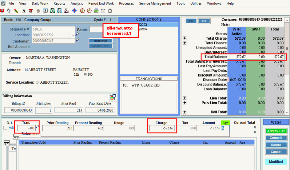Screen dimensions: 290x170
Task: Open the Period End Work menu
Action: [101, 3]
